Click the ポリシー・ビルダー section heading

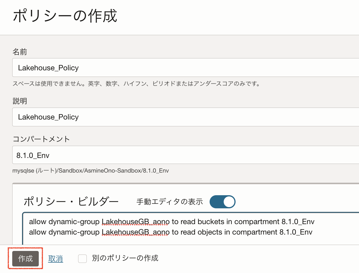coord(71,202)
